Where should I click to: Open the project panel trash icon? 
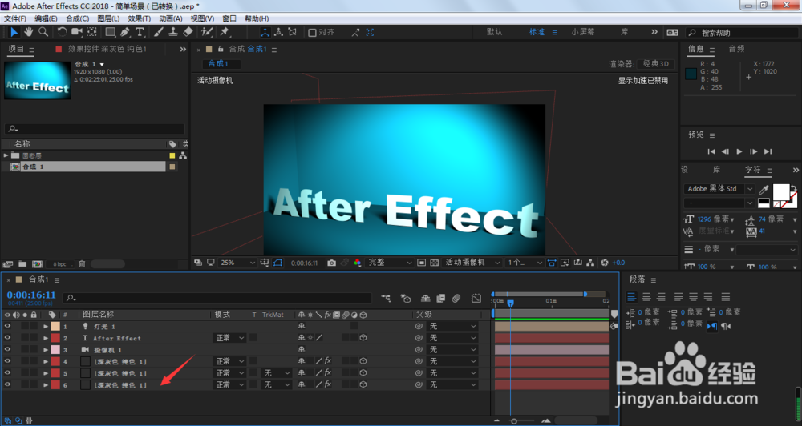click(x=82, y=264)
